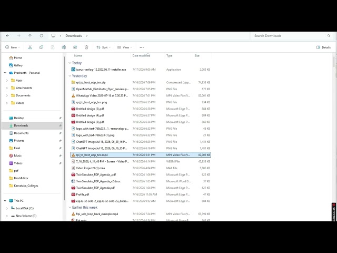Select the WhatsApp Video file
The image size is (337, 253).
[x=141, y=95]
